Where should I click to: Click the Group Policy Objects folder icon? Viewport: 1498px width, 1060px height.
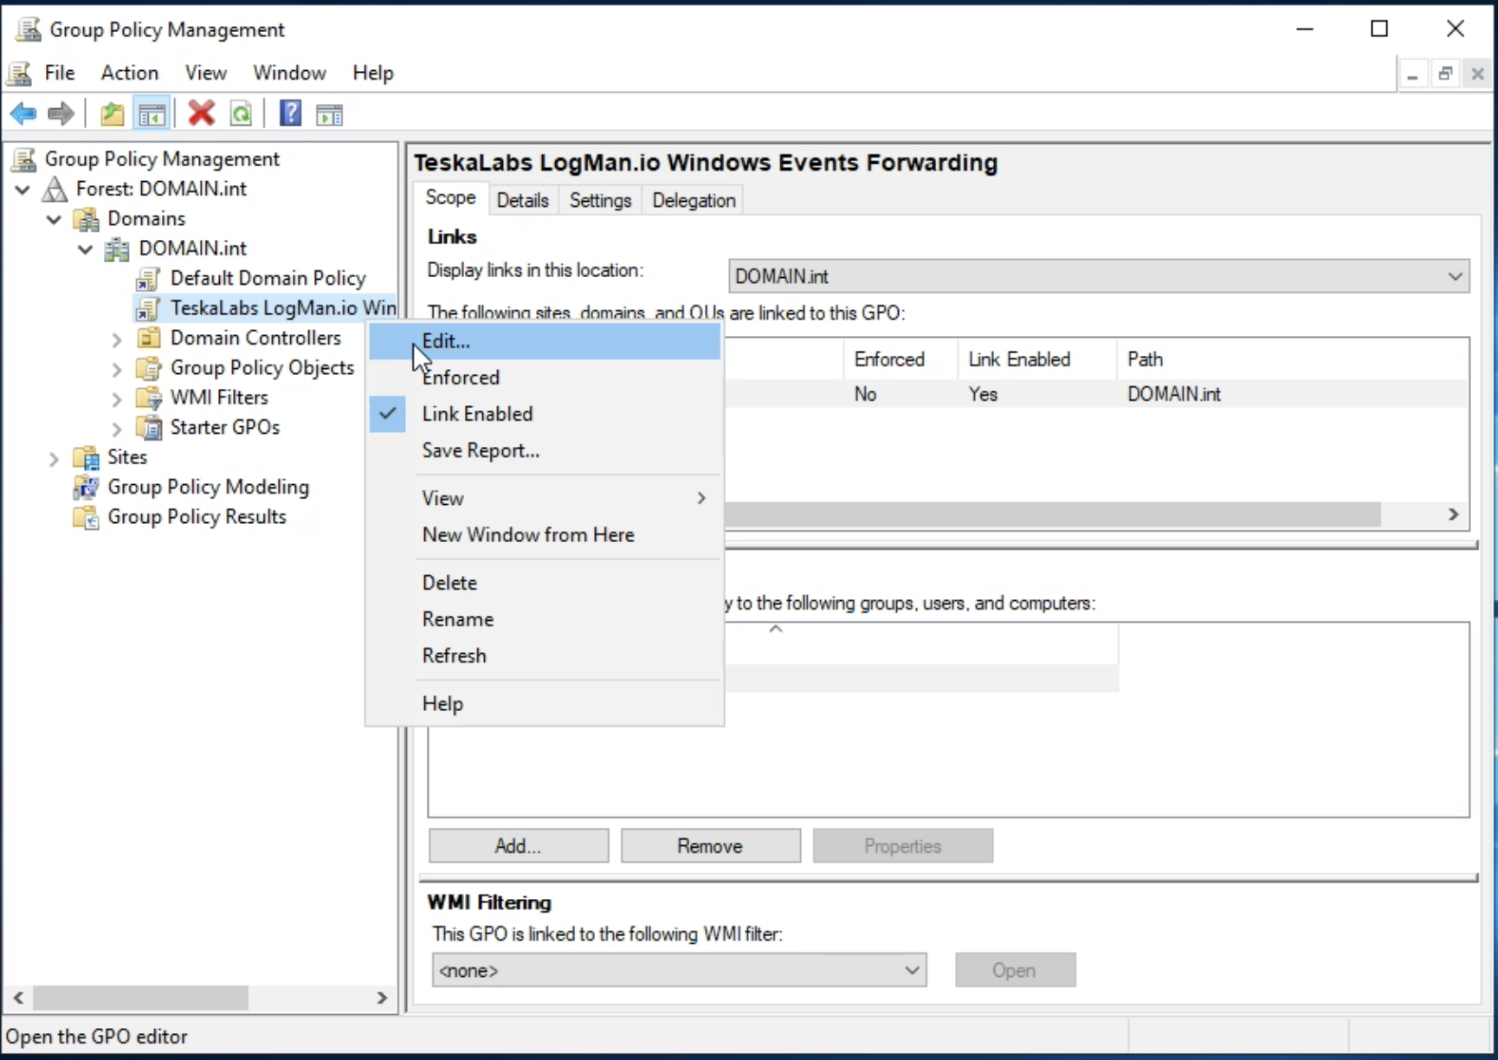point(149,368)
